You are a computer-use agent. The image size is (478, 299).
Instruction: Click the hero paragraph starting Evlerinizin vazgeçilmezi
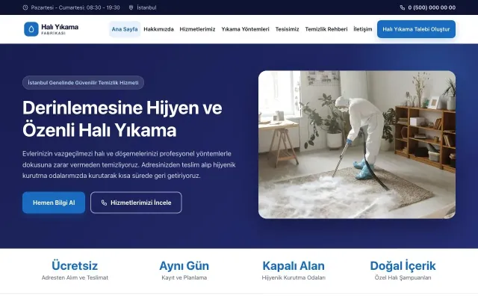(x=129, y=164)
